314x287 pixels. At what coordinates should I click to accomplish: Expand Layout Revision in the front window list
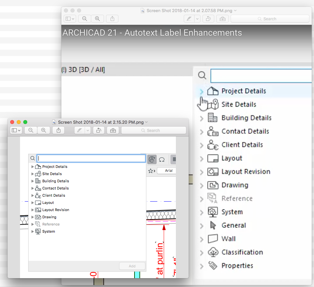tap(32, 210)
